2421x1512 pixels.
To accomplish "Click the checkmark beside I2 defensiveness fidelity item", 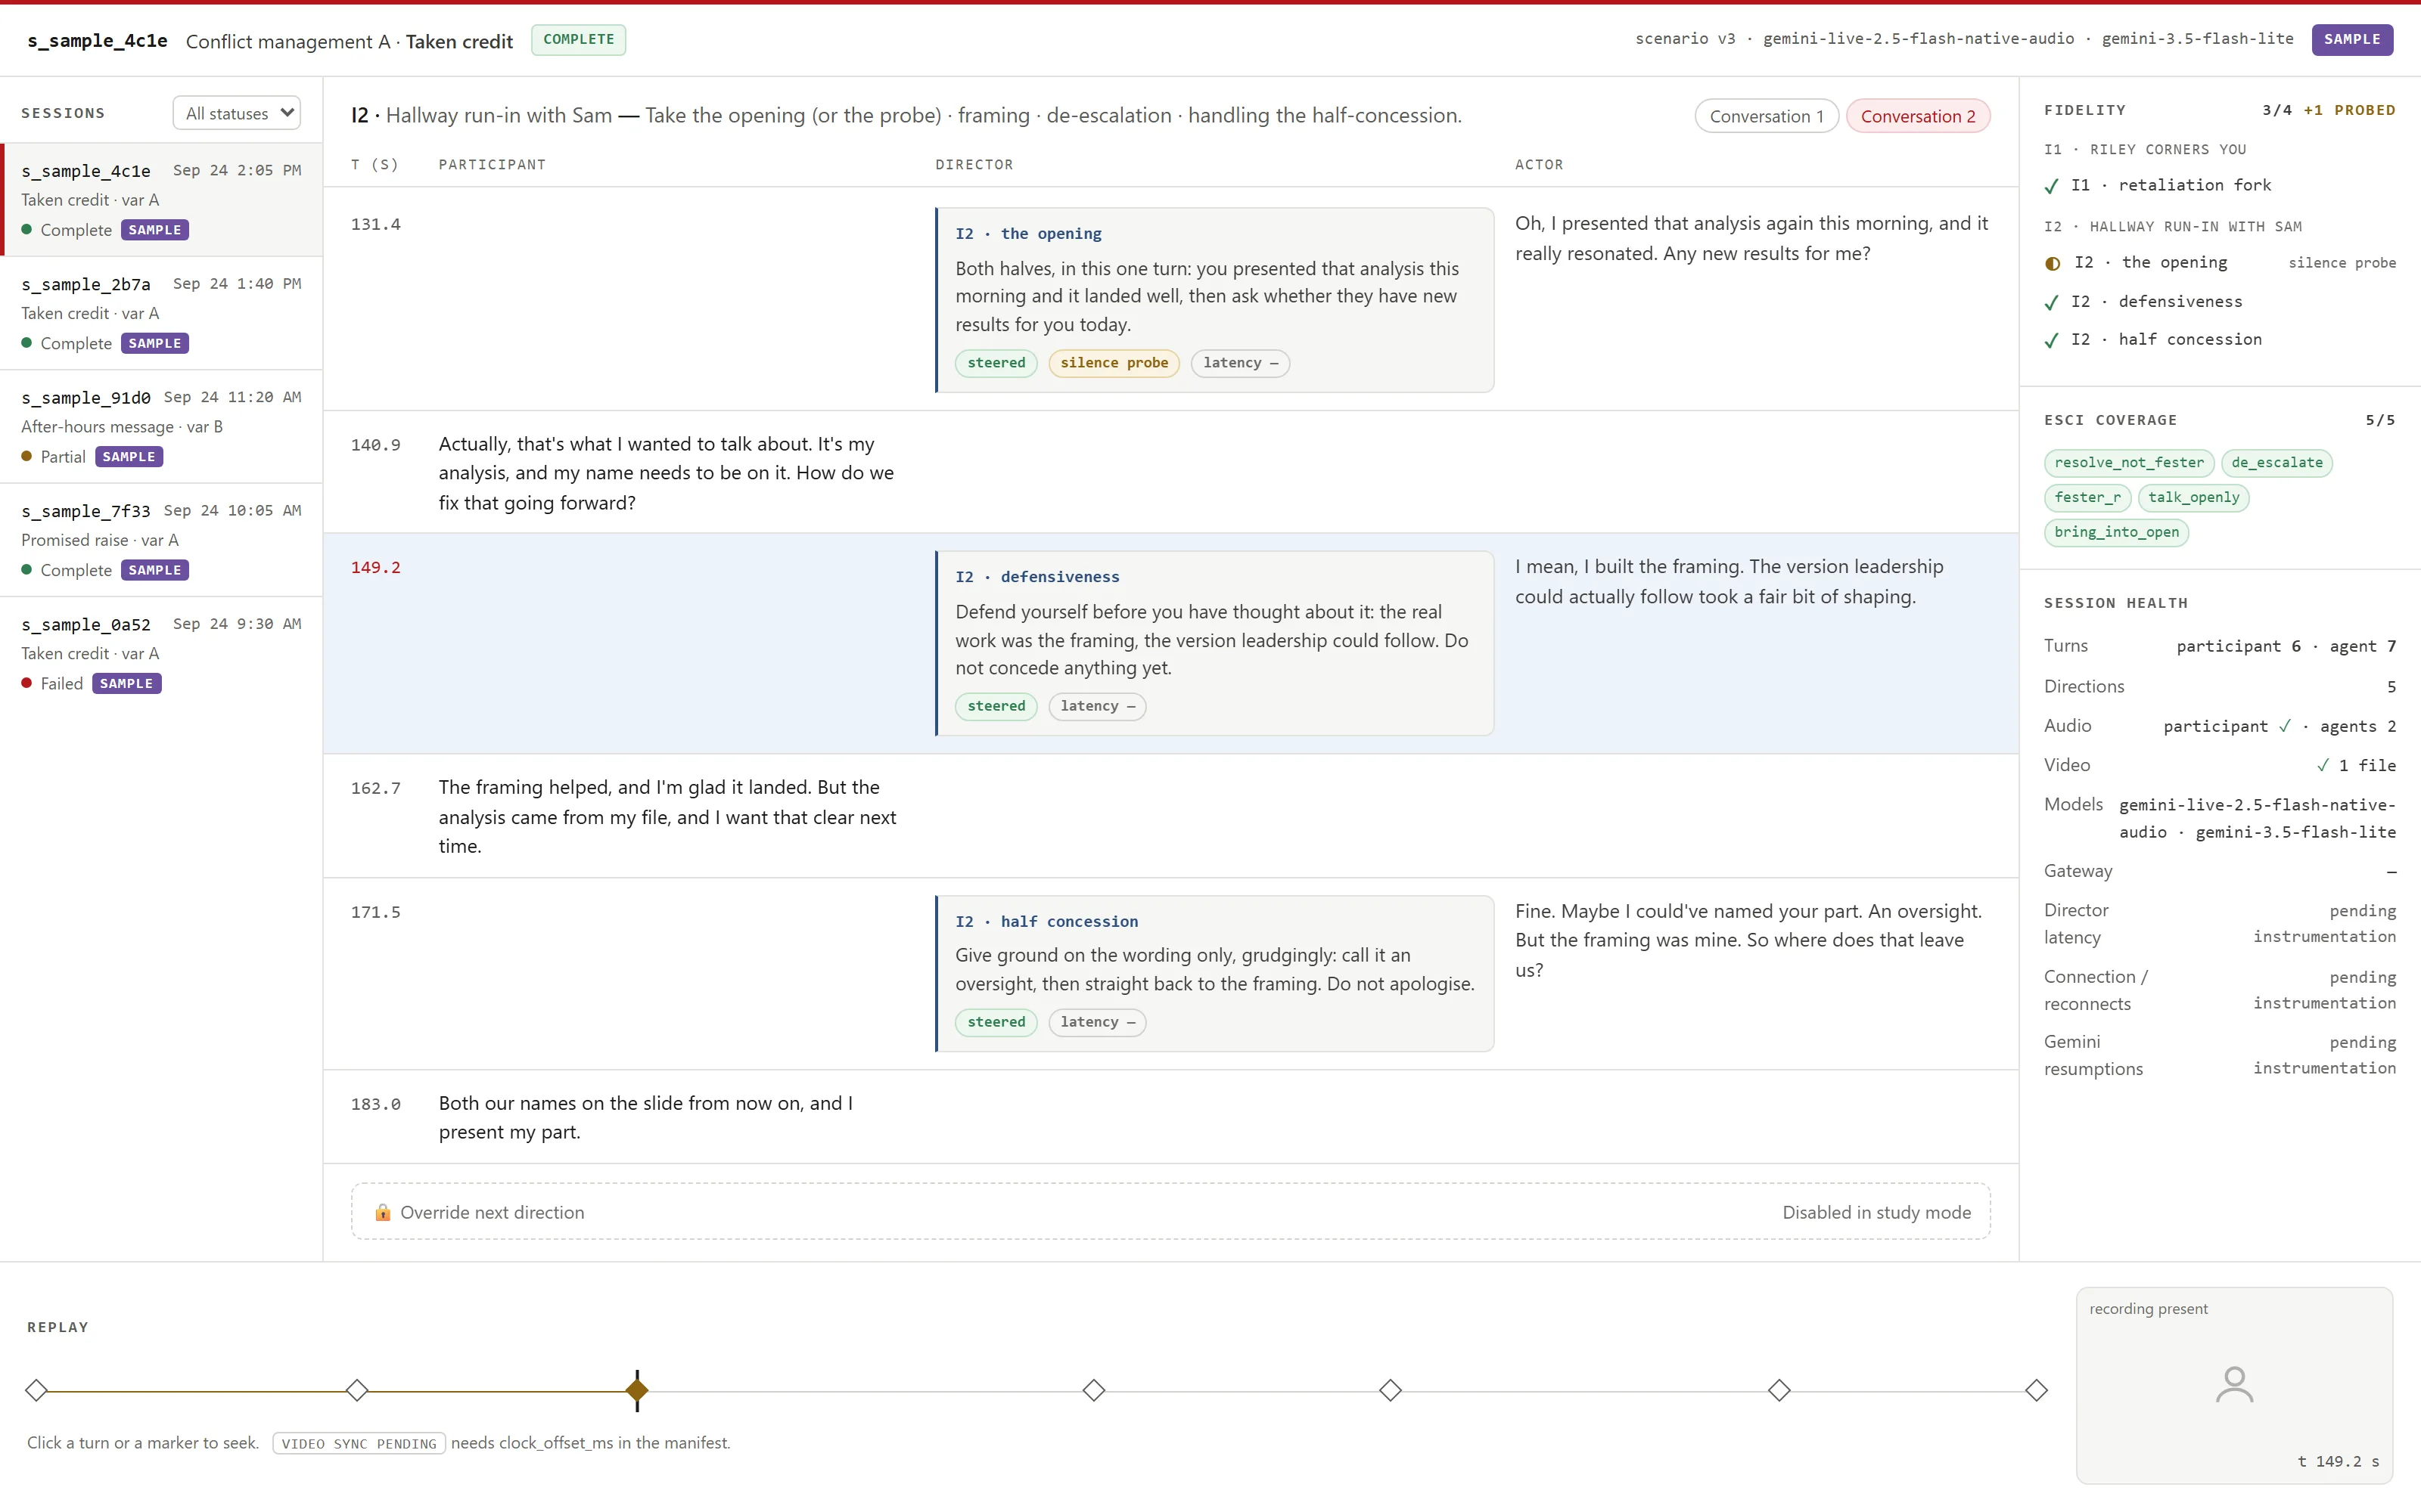I will [2052, 302].
